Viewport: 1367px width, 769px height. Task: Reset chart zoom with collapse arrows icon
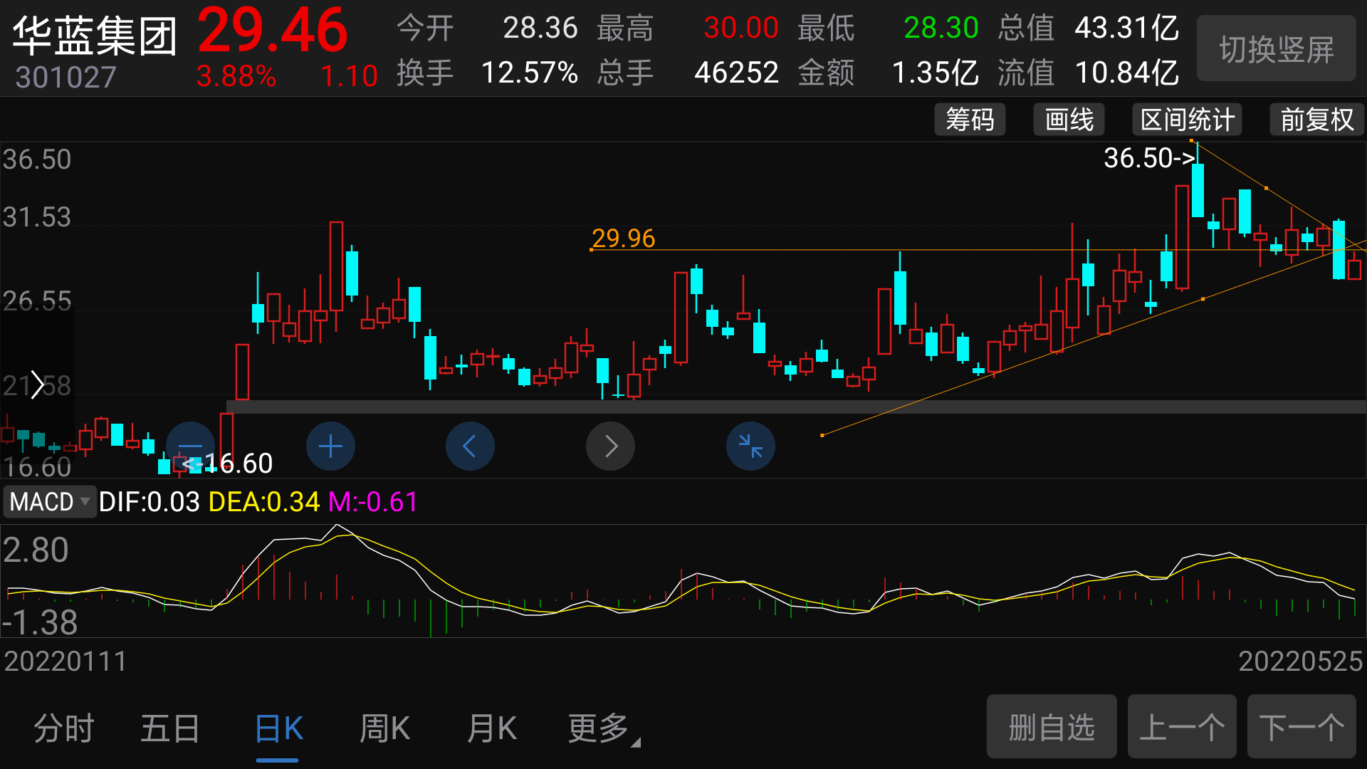point(750,446)
